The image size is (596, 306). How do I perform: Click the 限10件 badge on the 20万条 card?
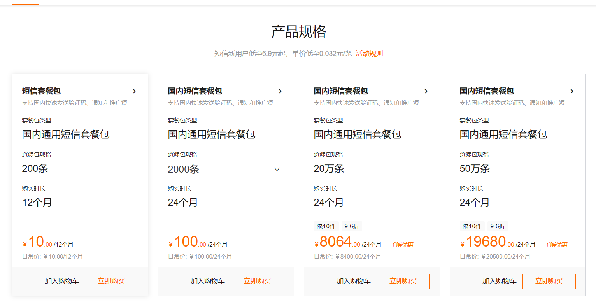(x=326, y=226)
